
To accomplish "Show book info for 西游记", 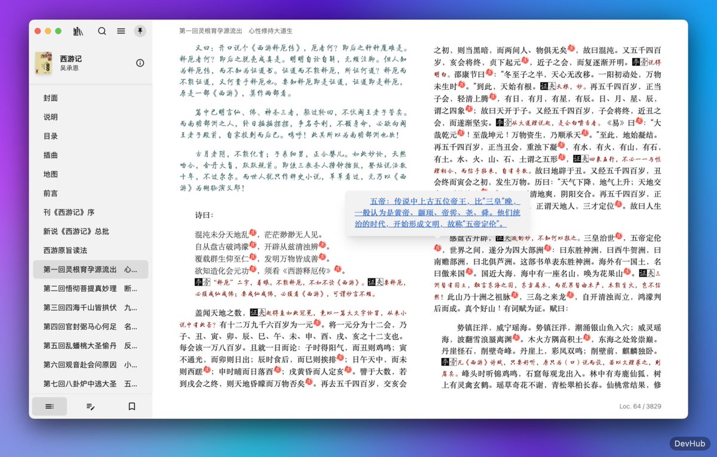I will coord(140,63).
